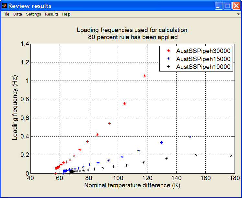Select the red data point near 0.54 Hz
The image size is (242, 198).
coord(109,123)
